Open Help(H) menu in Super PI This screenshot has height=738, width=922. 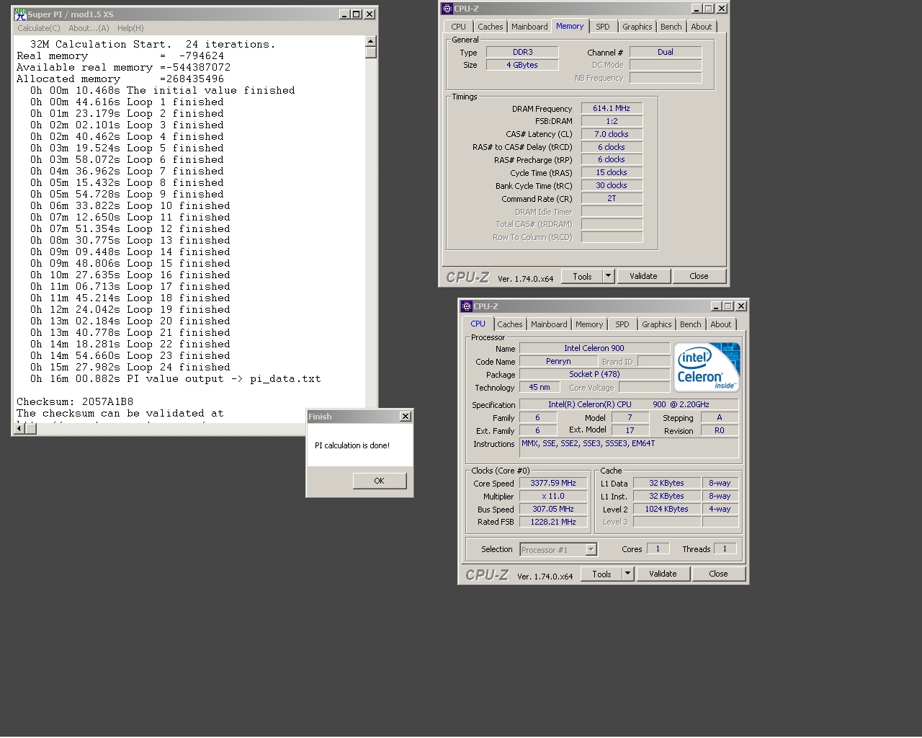click(130, 28)
